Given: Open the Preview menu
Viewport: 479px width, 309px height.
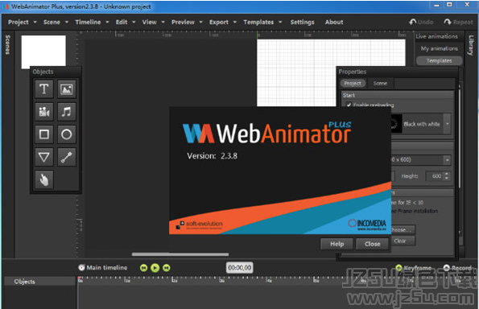Looking at the screenshot, I should pyautogui.click(x=187, y=22).
